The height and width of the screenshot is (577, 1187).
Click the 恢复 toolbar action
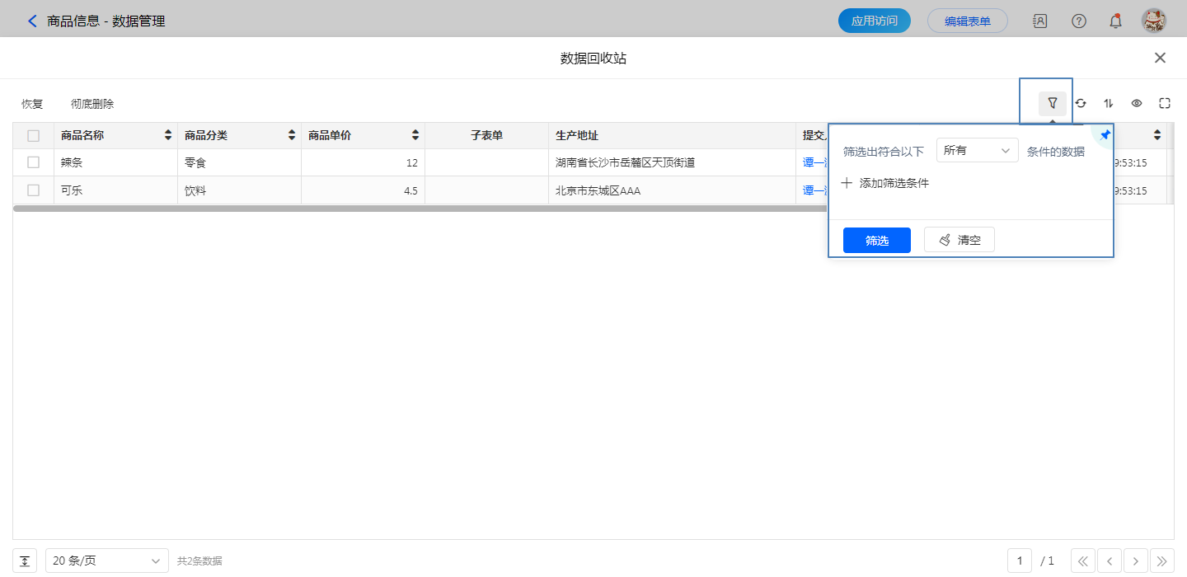coord(32,104)
